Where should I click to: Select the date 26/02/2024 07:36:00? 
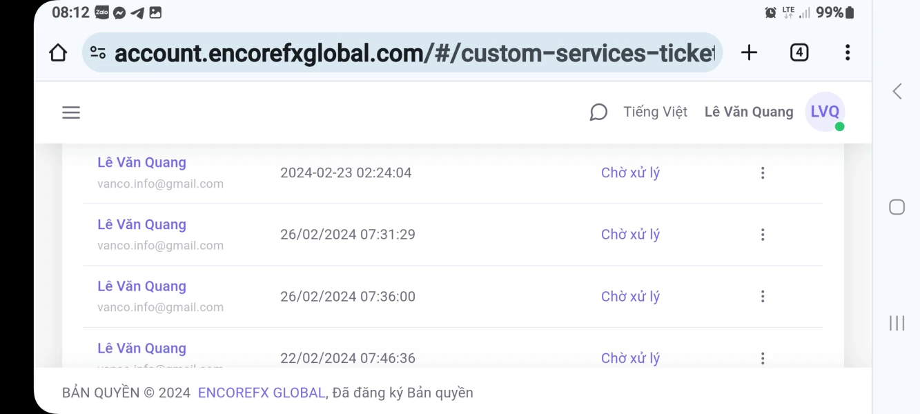[348, 297]
